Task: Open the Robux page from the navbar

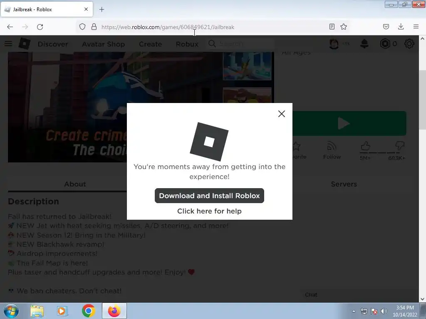Action: pyautogui.click(x=187, y=44)
